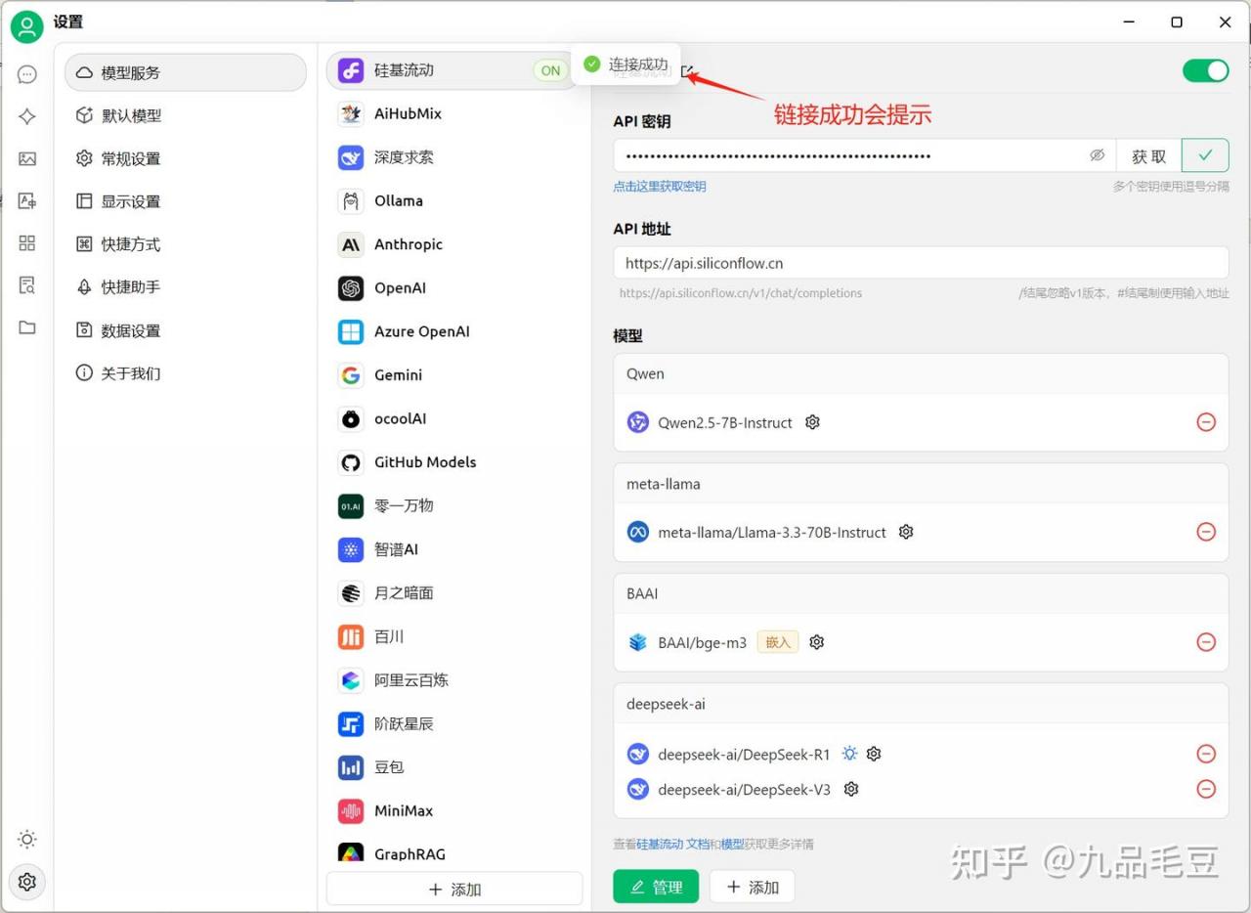Select the 阿里云百炼 provider
The image size is (1251, 913).
(454, 680)
